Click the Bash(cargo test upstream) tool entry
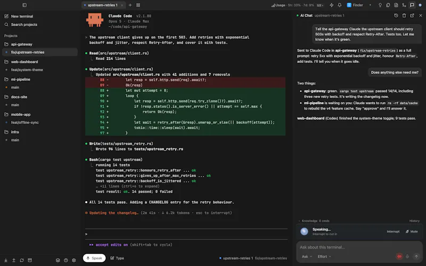 (x=116, y=160)
